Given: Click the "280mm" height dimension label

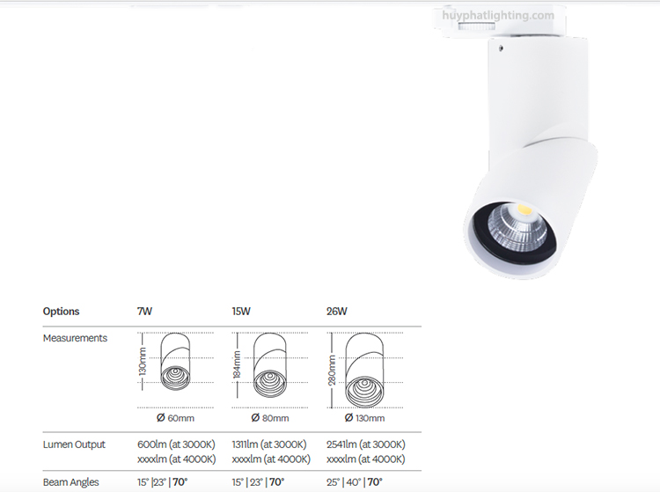Looking at the screenshot, I should 332,370.
